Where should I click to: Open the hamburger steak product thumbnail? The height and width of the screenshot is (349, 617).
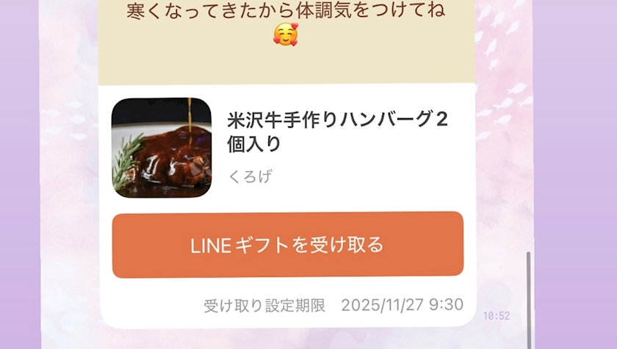(162, 148)
